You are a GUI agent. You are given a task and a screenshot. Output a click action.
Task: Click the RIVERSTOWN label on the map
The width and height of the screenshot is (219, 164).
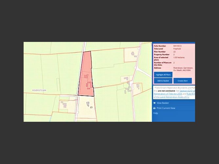[x=39, y=90]
